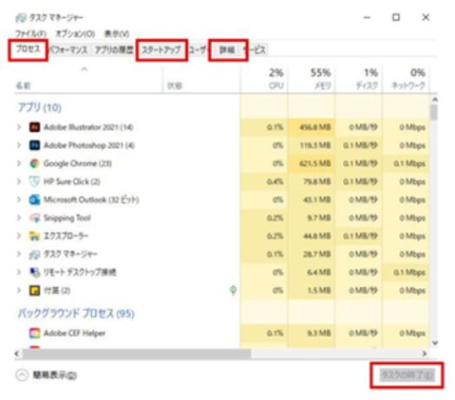Viewport: 455px width, 400px height.
Task: Expand the エクスプローラー process row
Action: (x=19, y=236)
